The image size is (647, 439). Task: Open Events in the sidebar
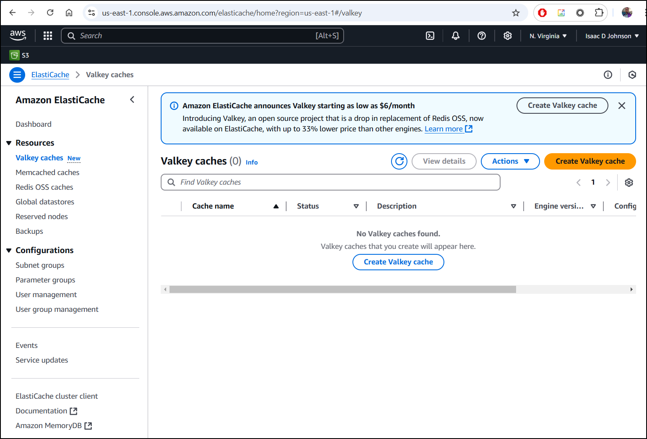click(26, 345)
